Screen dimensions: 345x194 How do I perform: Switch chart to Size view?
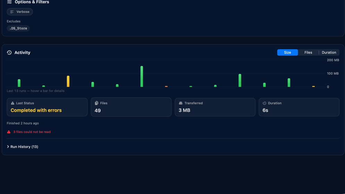point(287,53)
